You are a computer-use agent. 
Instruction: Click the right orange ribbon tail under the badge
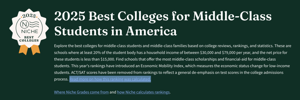35,49
